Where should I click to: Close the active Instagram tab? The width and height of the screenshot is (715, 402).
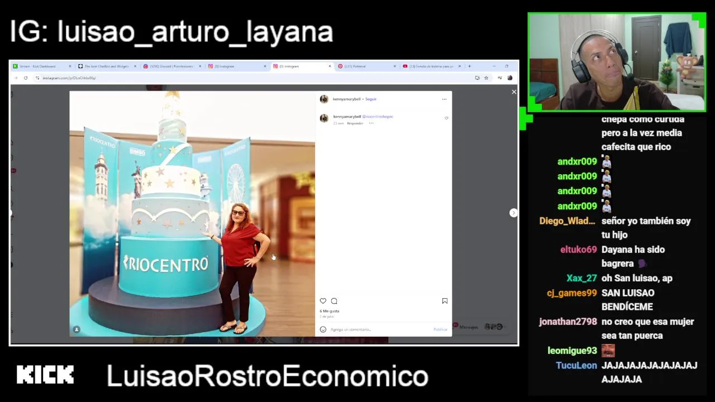point(330,66)
